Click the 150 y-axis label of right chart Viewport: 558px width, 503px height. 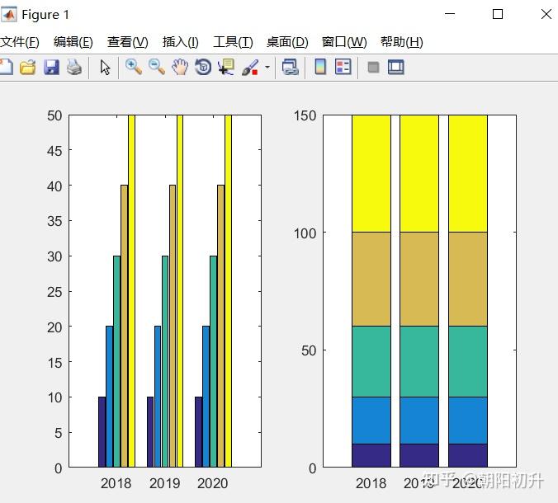tap(305, 115)
